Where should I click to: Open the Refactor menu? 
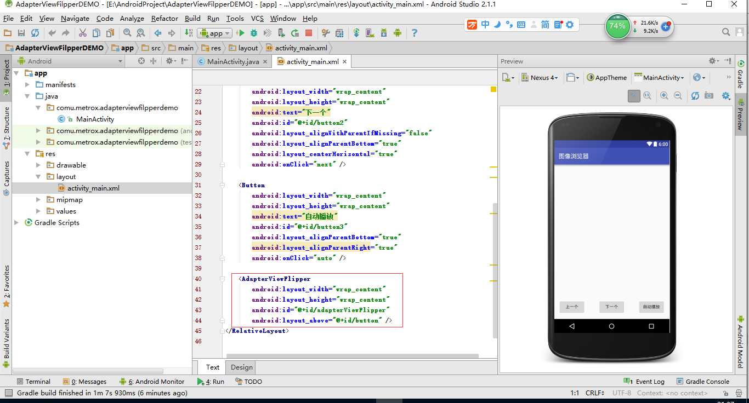164,18
